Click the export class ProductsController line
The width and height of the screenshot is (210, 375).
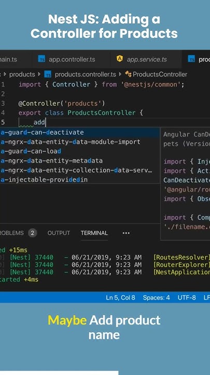[x=81, y=113]
